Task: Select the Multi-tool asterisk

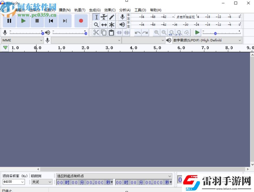Action: 112,25
